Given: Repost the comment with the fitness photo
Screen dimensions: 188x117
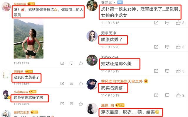Looking at the screenshot, I should point(62,63).
